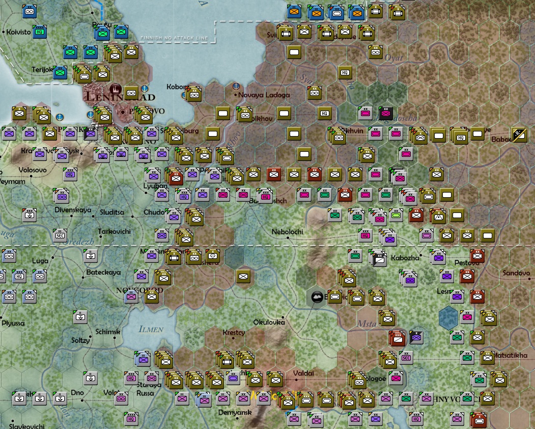
Task: Click the port anchor icon east of Leningrad
Action: point(145,89)
